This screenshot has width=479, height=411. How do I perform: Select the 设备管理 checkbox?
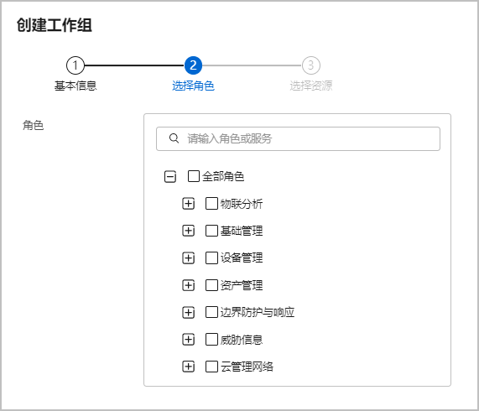pos(211,258)
